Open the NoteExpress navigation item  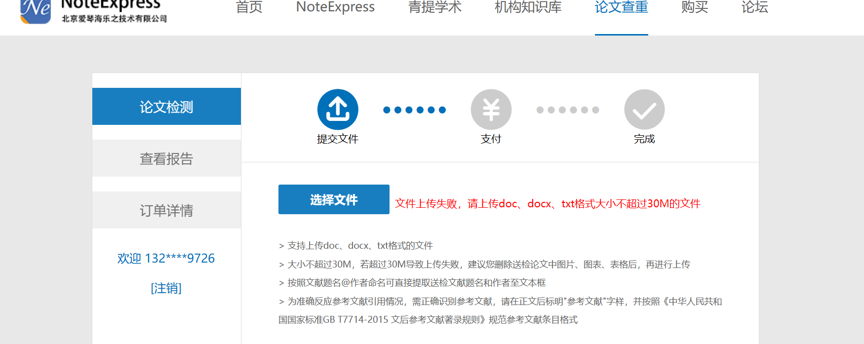pos(335,7)
